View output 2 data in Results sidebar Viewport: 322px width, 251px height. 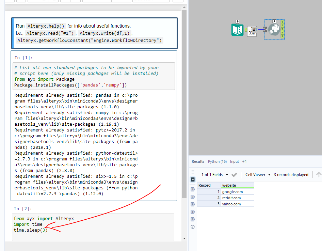(x=193, y=197)
